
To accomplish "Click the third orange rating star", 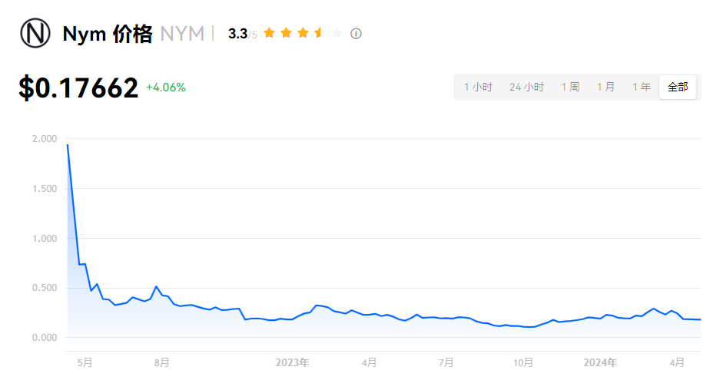I will tap(303, 33).
